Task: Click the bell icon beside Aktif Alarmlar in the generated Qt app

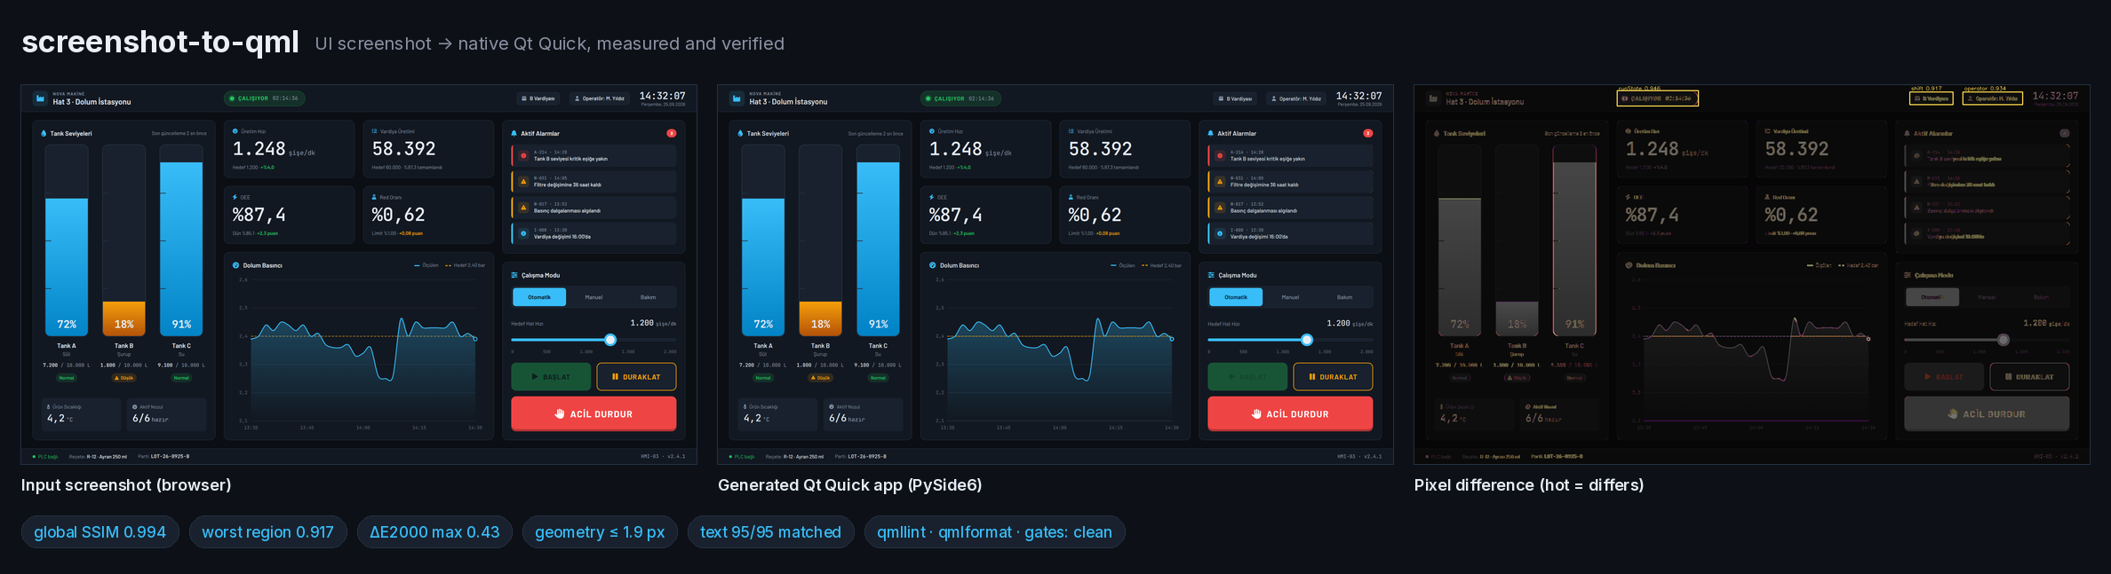Action: tap(1210, 133)
